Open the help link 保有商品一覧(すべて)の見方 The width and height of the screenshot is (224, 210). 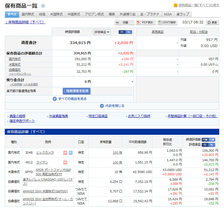[x=199, y=5]
